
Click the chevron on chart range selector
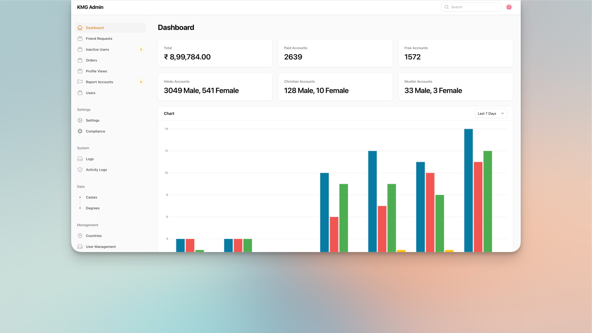tap(502, 113)
